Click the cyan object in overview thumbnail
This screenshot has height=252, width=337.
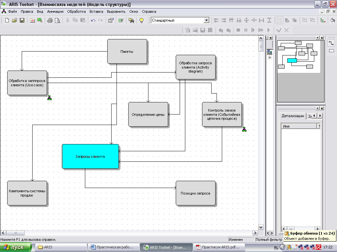292,60
